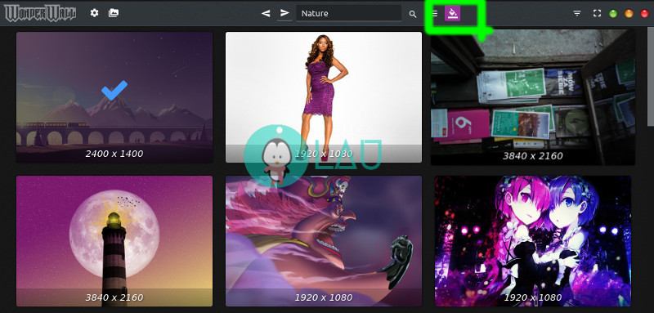Go to the next page arrow
Screen dimensions: 654x313
pos(284,13)
